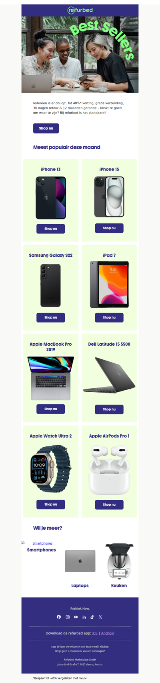
Task: Select the Laptops category image
Action: [x=80, y=561]
